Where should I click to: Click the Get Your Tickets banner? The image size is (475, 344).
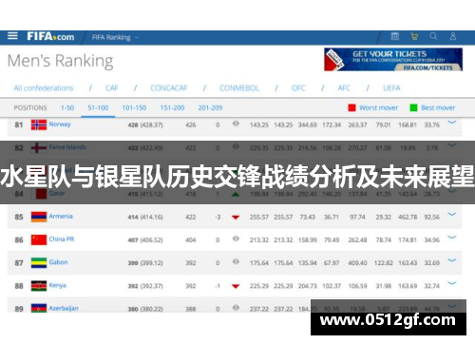pyautogui.click(x=393, y=59)
